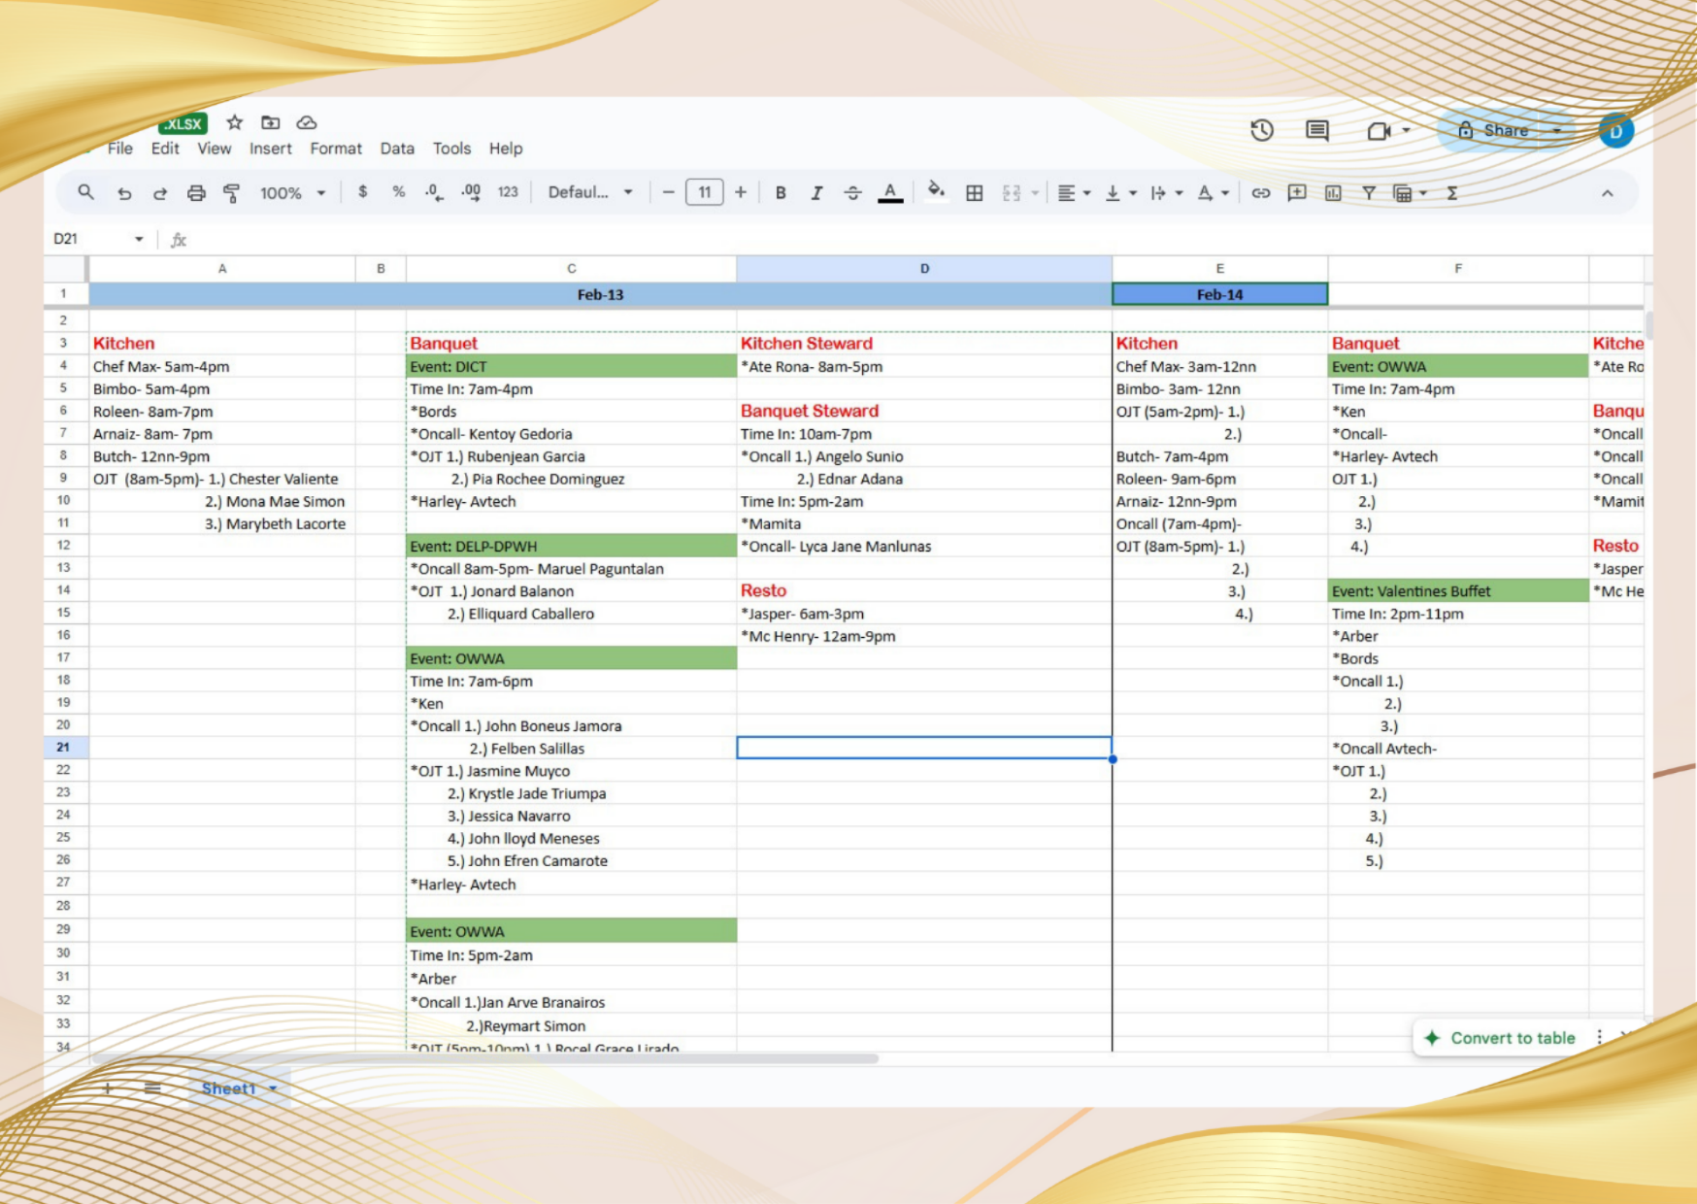
Task: Toggle bold formatting
Action: 781,193
